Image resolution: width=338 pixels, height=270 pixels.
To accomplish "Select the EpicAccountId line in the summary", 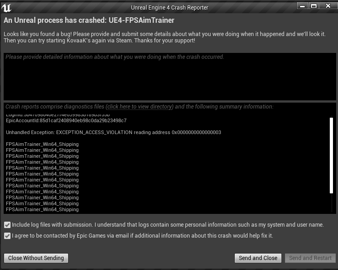I will click(66, 120).
